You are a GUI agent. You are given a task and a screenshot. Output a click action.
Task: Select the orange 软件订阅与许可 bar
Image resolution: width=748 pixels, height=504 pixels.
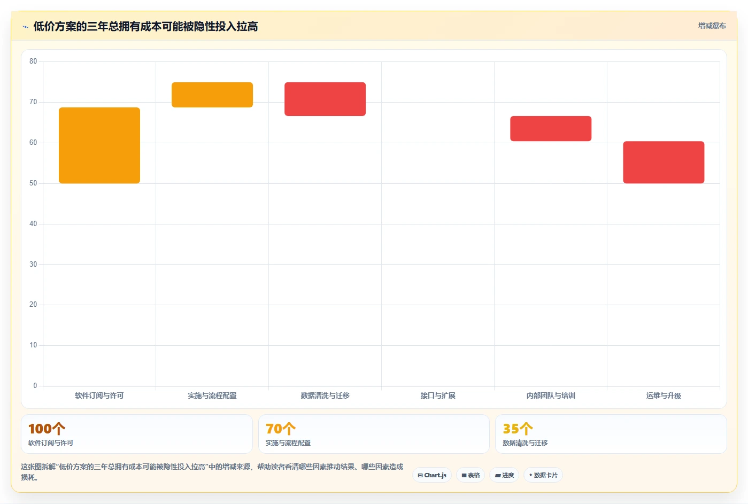[x=99, y=145]
